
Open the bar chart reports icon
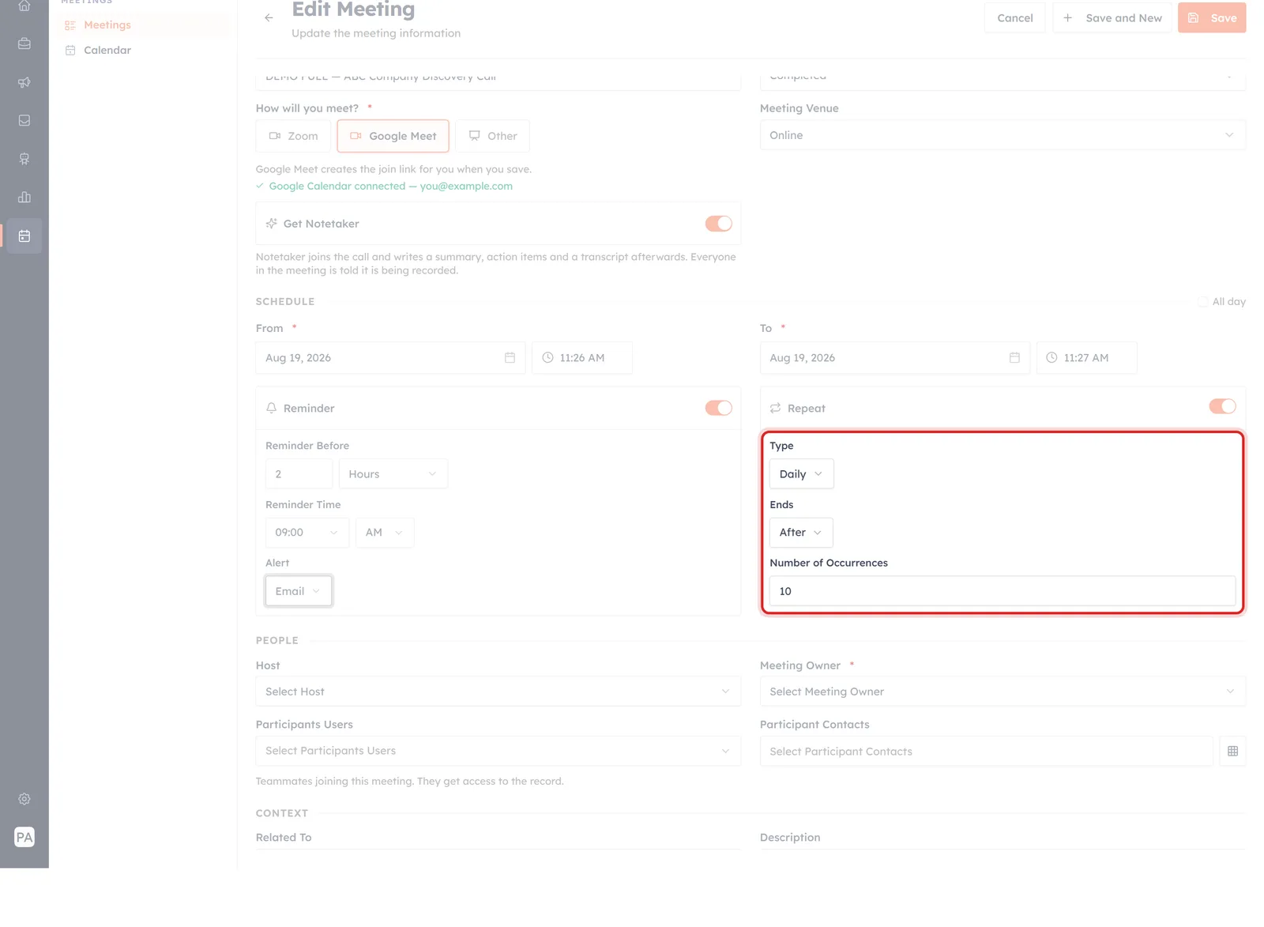(x=24, y=197)
